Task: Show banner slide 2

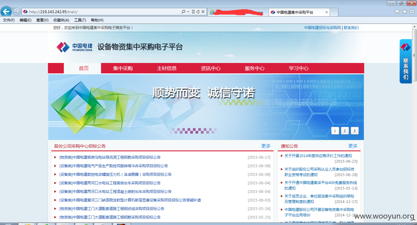Action: click(x=345, y=131)
